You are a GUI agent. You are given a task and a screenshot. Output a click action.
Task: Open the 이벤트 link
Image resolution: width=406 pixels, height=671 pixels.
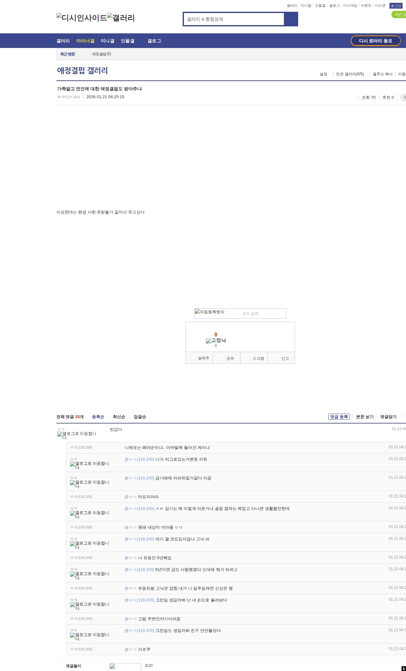pos(366,6)
